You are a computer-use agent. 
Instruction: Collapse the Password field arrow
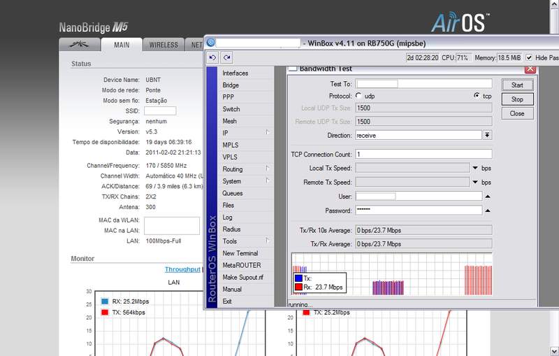pos(488,211)
